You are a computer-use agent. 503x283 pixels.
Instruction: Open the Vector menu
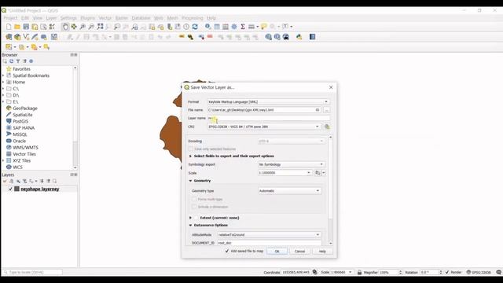(105, 18)
